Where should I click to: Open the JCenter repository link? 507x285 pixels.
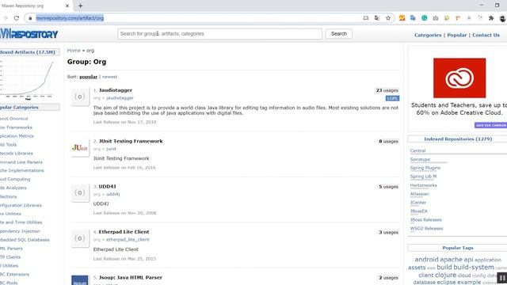click(418, 203)
